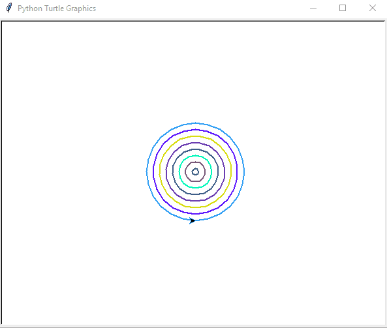The image size is (387, 328).
Task: Minimize the Python Turtle Graphics window
Action: pos(313,8)
